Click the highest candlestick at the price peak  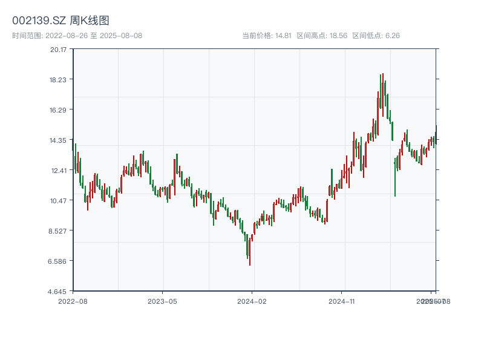382,91
